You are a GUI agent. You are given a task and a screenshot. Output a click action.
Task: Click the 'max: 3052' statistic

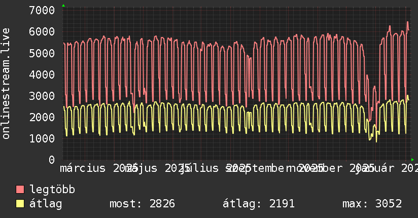372,204
